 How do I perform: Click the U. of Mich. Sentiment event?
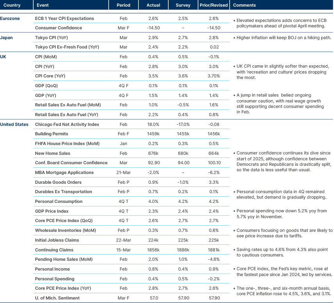pos(57,298)
